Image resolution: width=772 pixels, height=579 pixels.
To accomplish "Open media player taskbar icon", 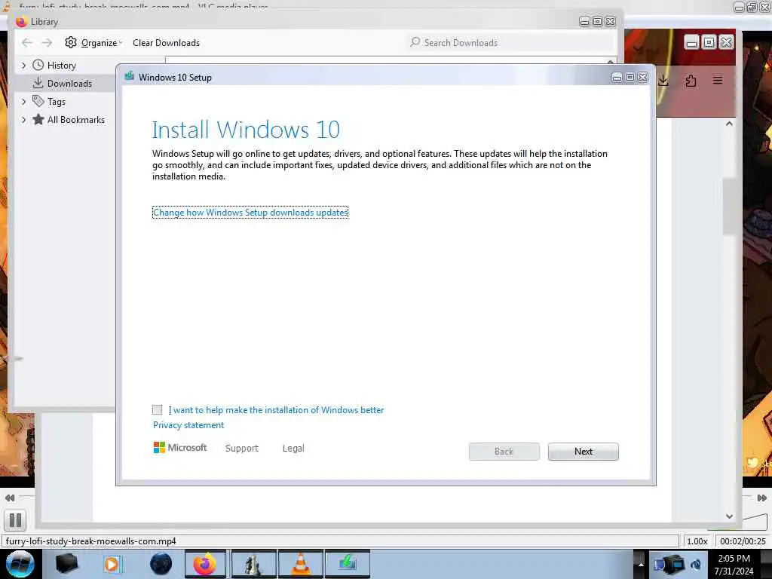I will (112, 564).
